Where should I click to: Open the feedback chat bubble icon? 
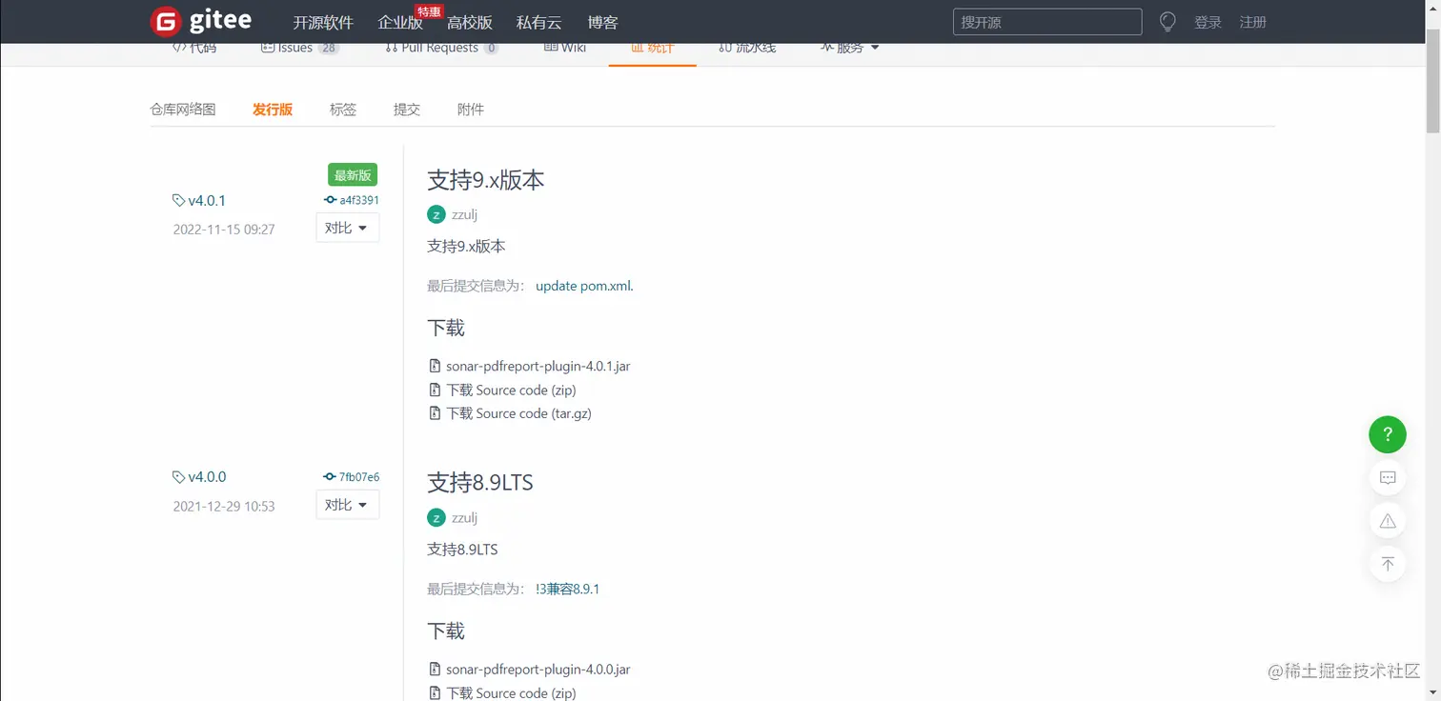(1387, 477)
